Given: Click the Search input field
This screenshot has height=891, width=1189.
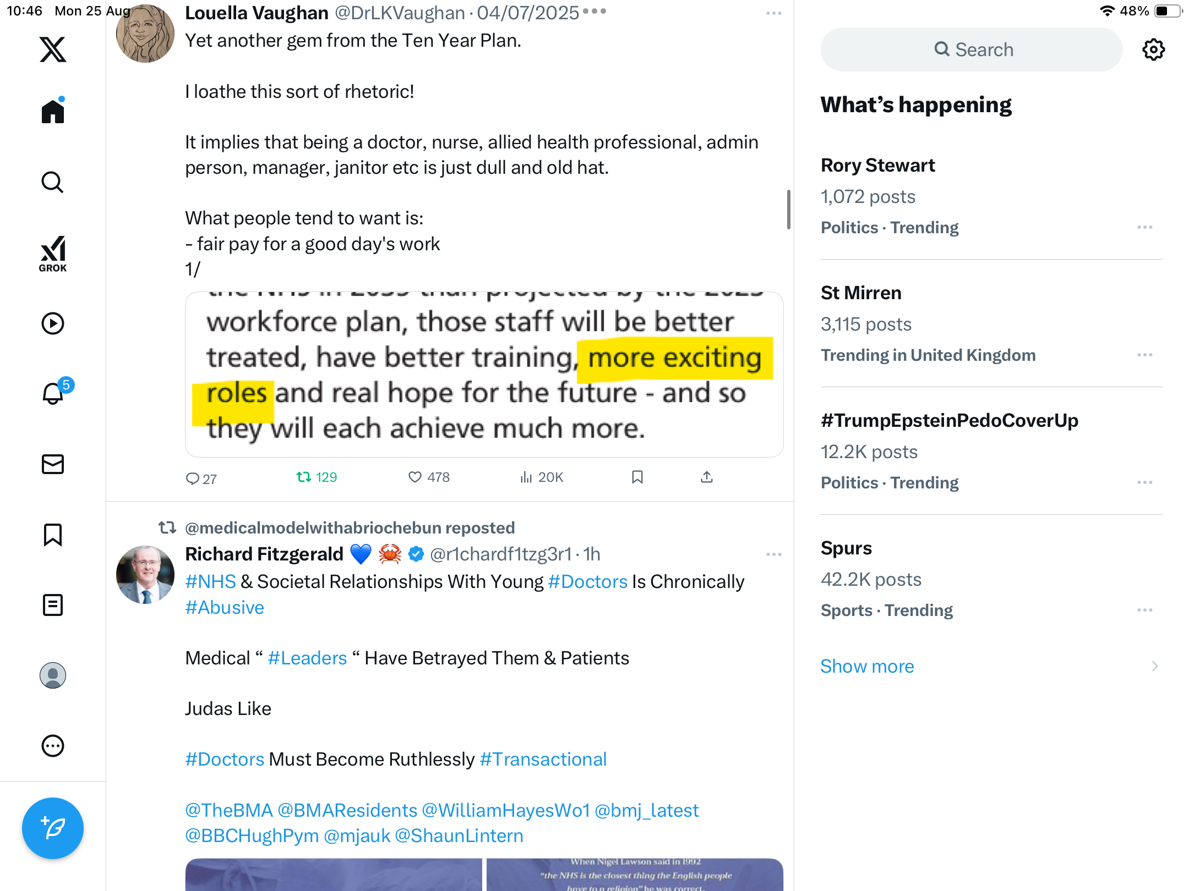Looking at the screenshot, I should [x=972, y=50].
